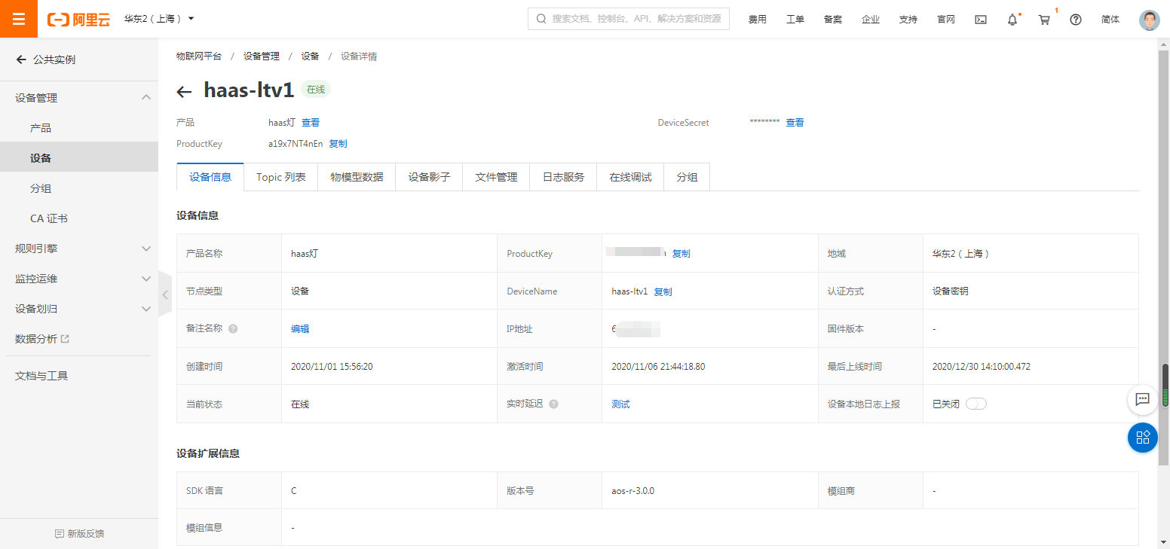This screenshot has height=549, width=1170.
Task: Open the 华东2（上海） region dropdown
Action: point(159,19)
